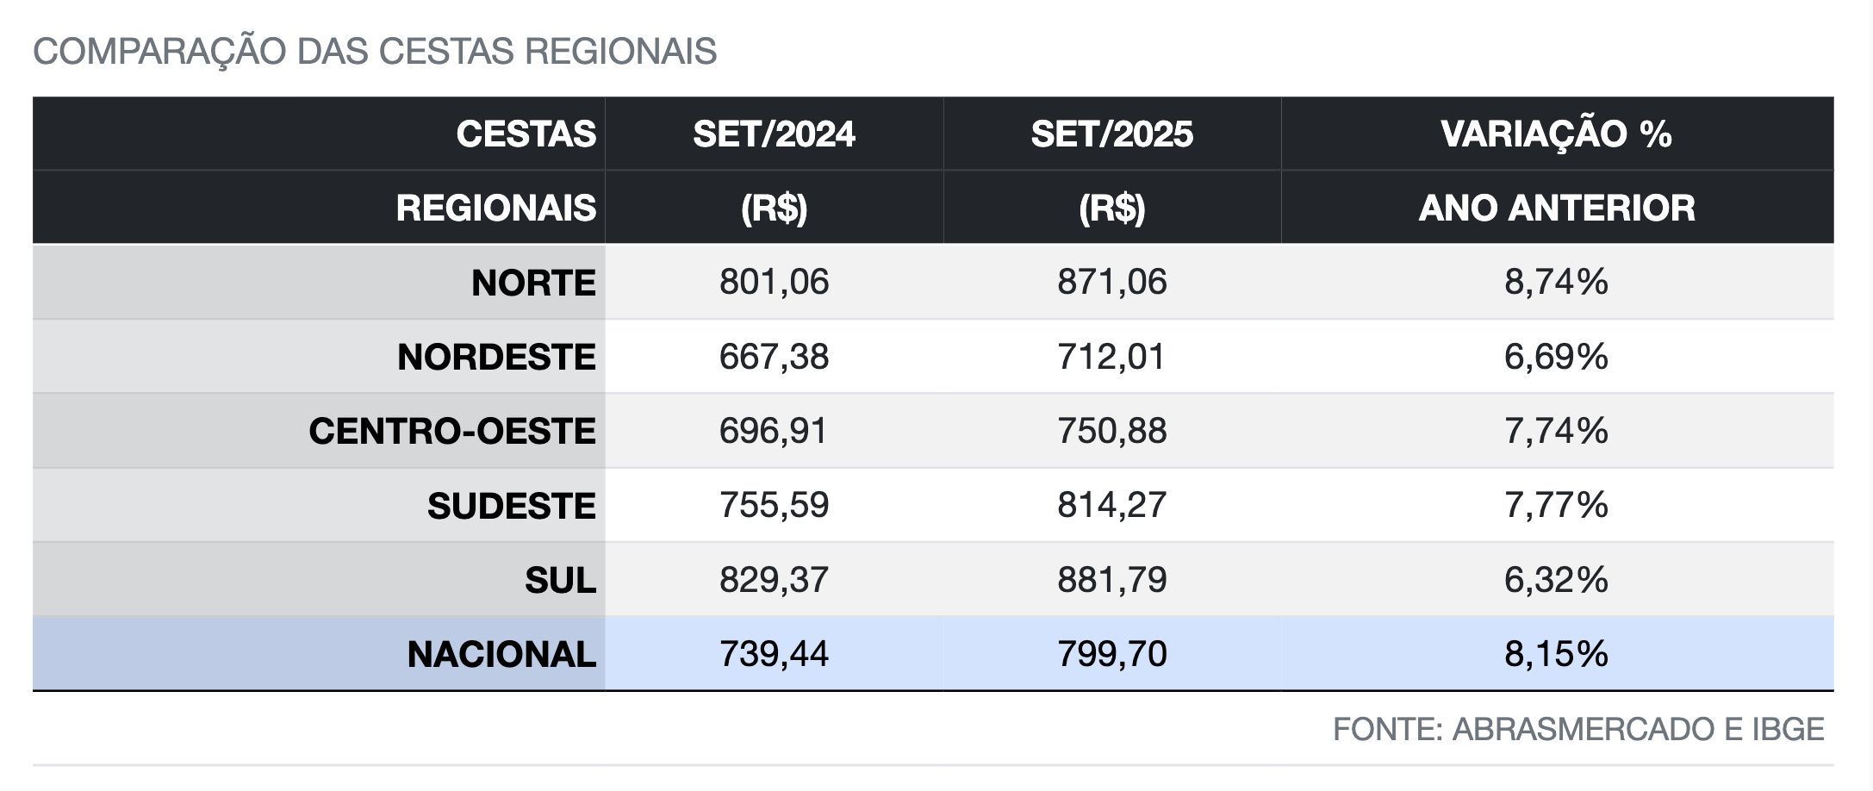The height and width of the screenshot is (791, 1873).
Task: Select the NACIONAL row label
Action: 501,654
